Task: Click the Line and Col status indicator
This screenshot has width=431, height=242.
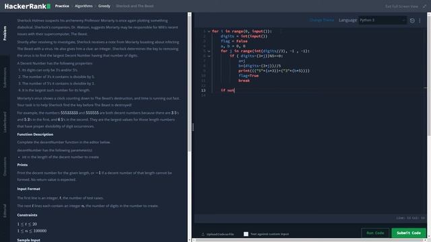Action: (410, 218)
